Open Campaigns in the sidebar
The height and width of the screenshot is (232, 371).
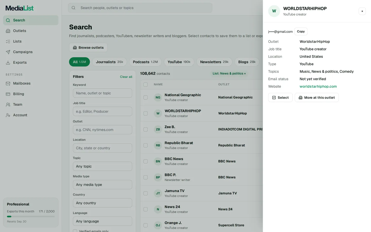pyautogui.click(x=31, y=52)
